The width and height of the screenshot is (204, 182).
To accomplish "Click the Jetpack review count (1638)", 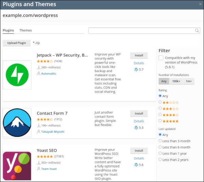I will (x=58, y=61).
